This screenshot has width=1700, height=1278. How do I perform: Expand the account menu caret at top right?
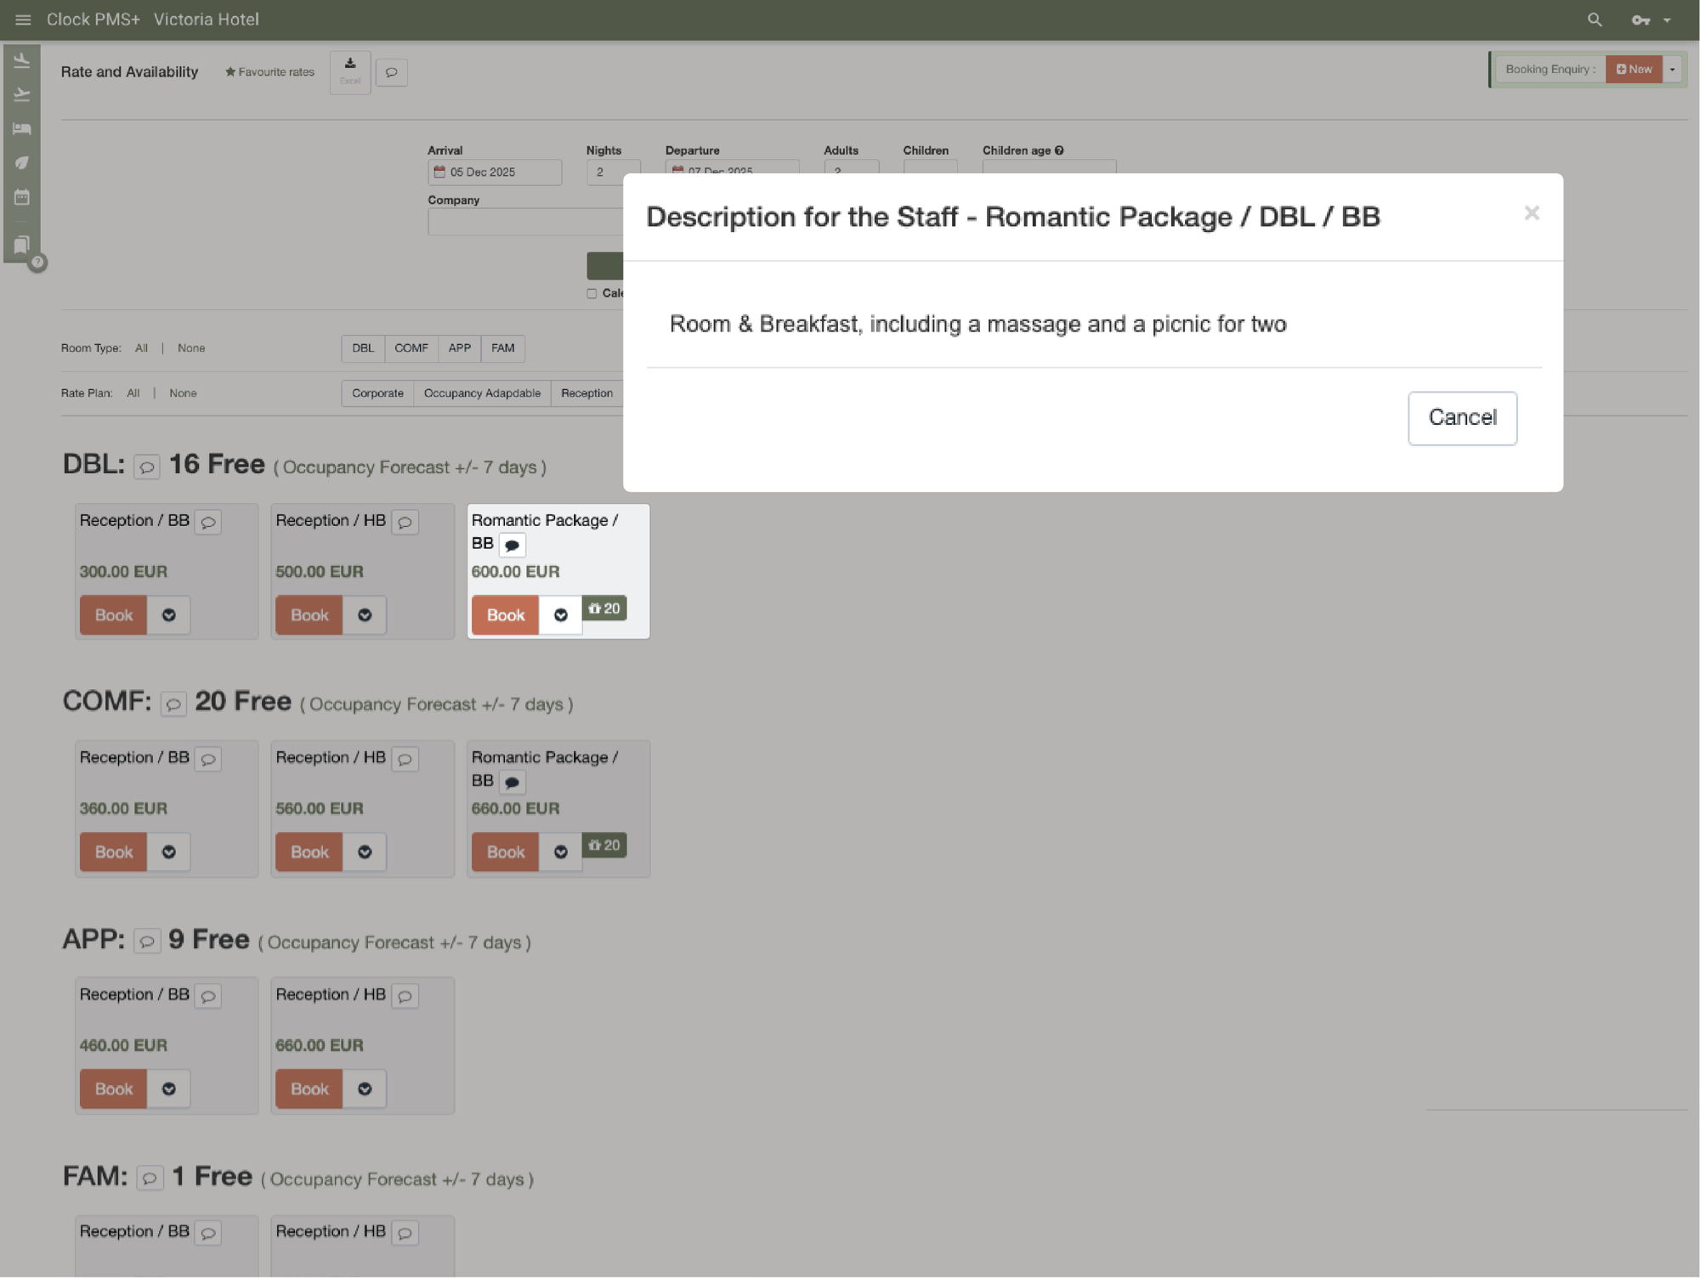(x=1668, y=19)
